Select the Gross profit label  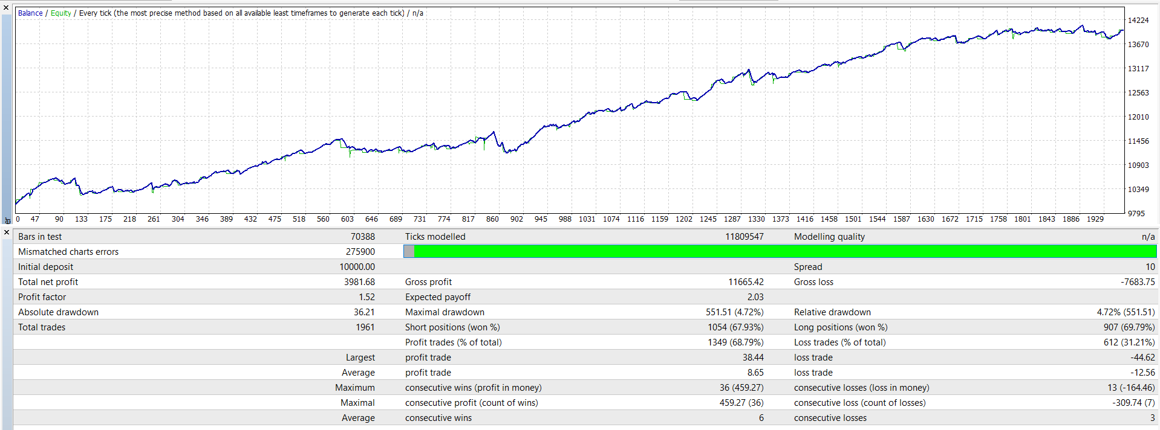tap(428, 282)
